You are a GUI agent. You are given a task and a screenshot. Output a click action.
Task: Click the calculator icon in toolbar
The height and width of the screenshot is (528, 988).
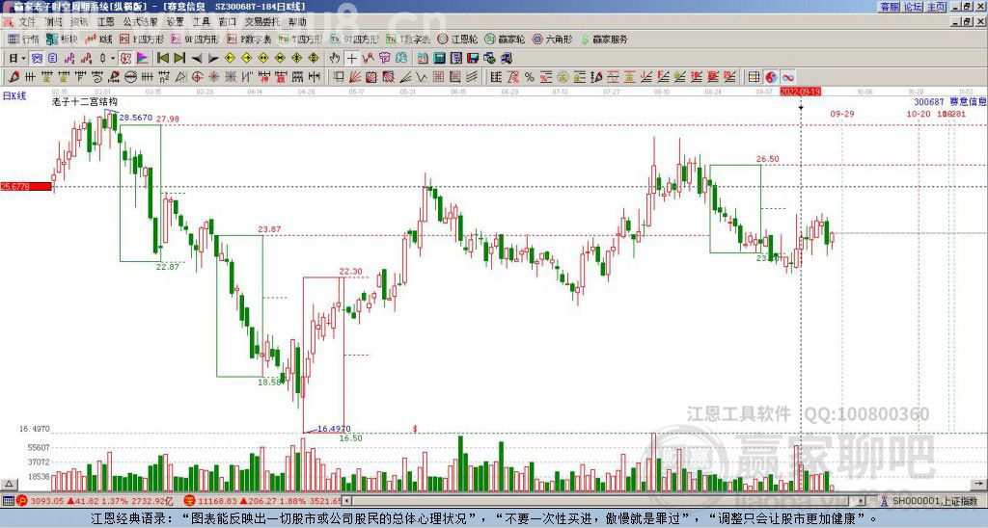(x=439, y=59)
